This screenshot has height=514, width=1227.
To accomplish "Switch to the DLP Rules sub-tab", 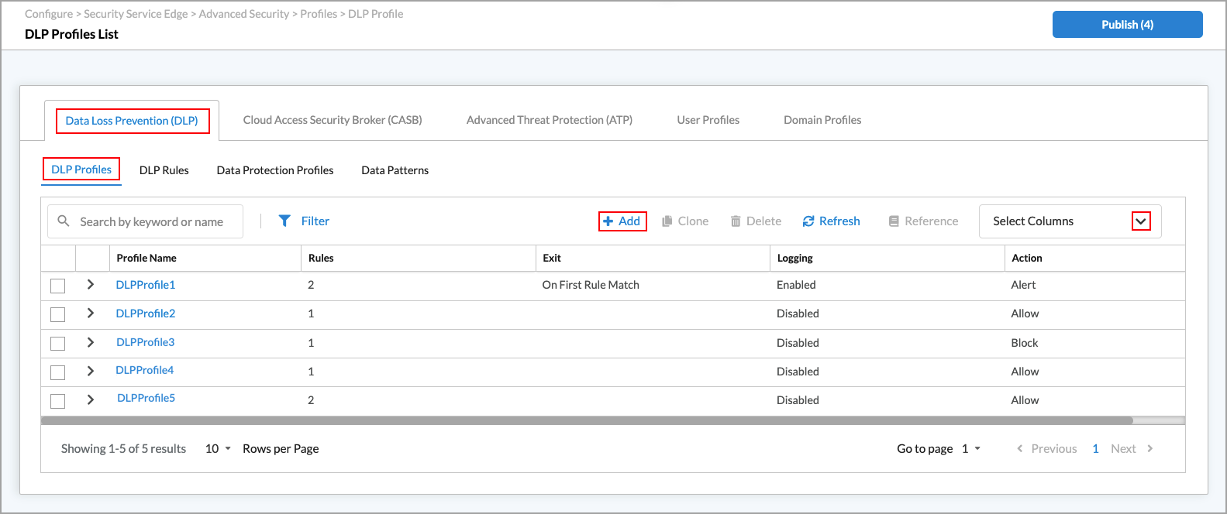I will [164, 170].
